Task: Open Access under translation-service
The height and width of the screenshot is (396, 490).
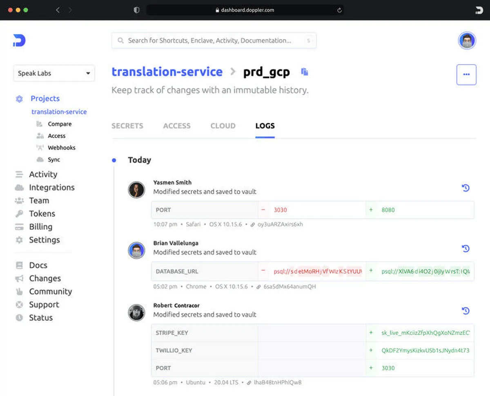Action: [x=57, y=136]
